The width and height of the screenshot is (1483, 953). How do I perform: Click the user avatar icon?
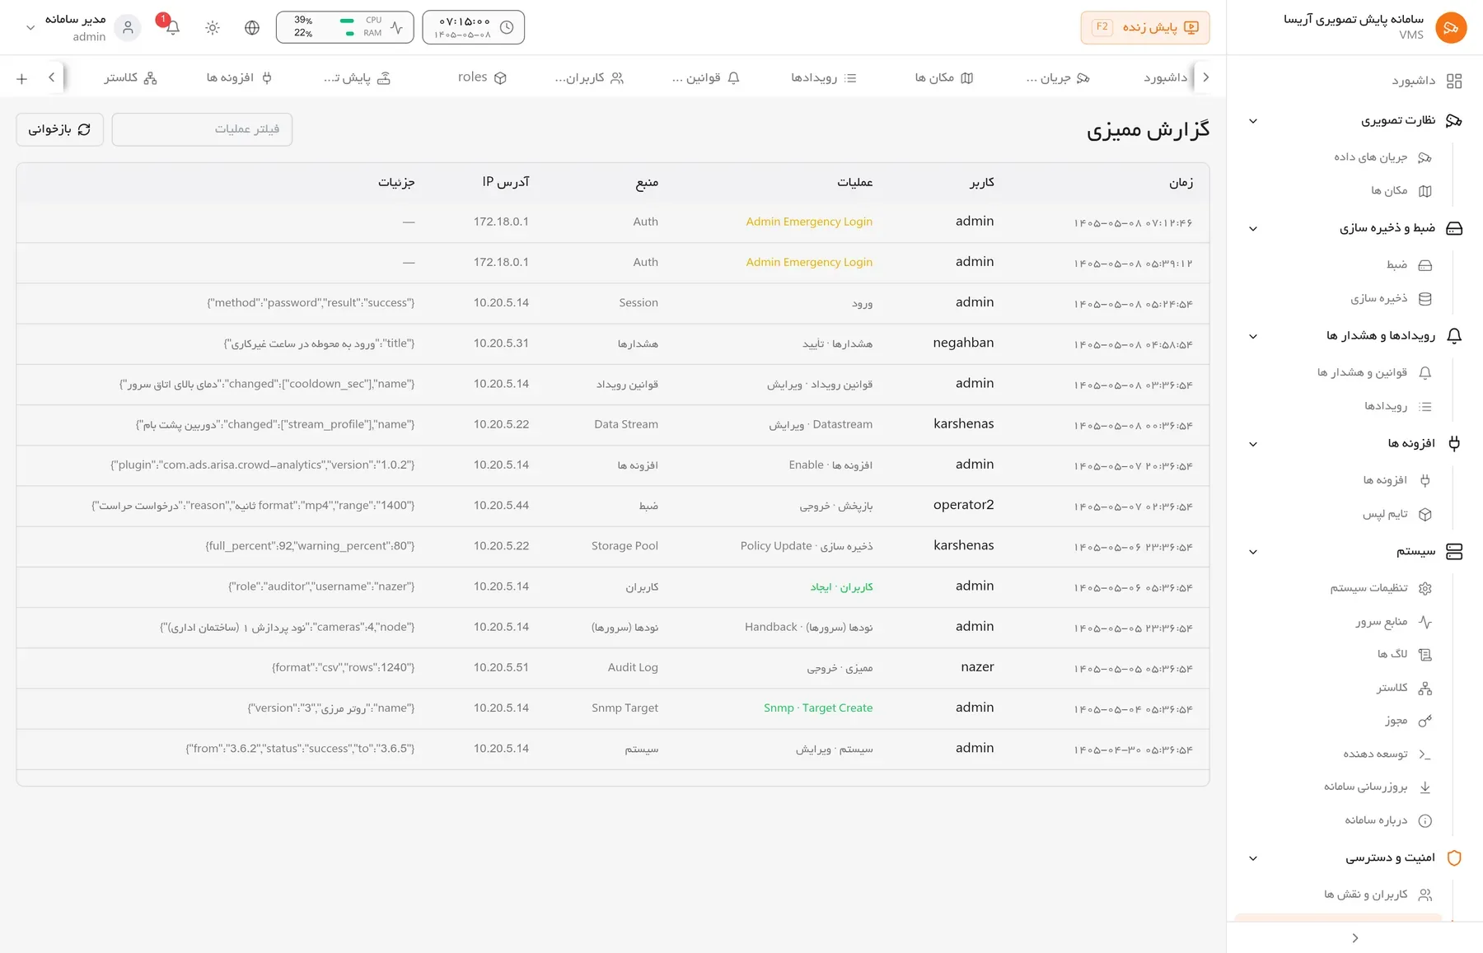128,27
